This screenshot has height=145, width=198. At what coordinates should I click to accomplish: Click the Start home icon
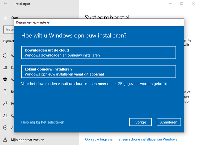pos(5,18)
